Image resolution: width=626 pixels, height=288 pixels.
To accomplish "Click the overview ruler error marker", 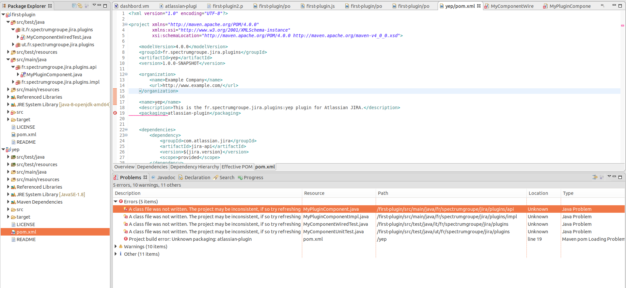I will click(622, 25).
